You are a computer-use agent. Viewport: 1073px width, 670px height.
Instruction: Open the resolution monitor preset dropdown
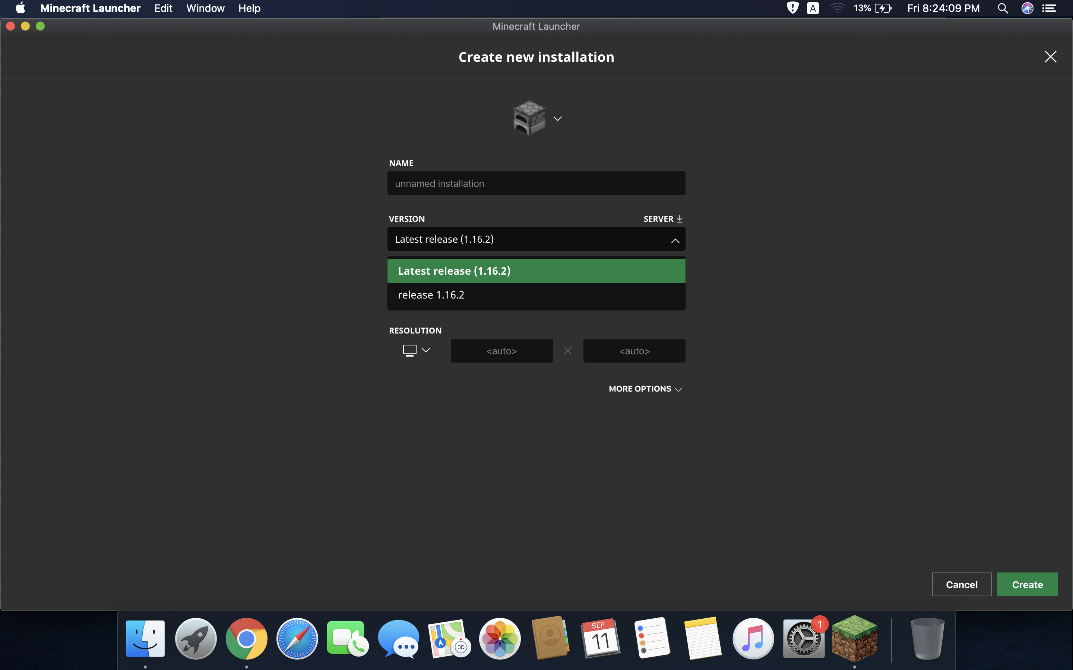coord(416,351)
